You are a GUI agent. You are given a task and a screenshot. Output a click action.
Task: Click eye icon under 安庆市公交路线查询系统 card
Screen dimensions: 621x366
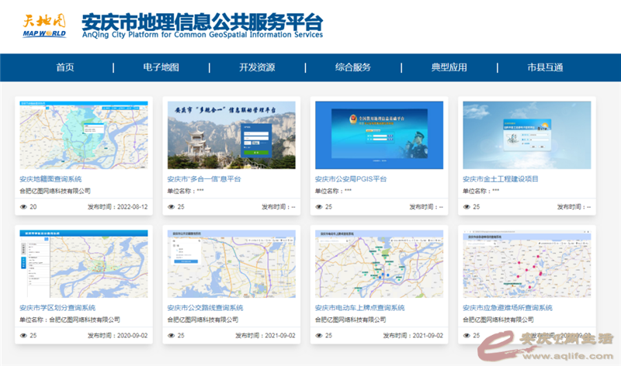171,336
